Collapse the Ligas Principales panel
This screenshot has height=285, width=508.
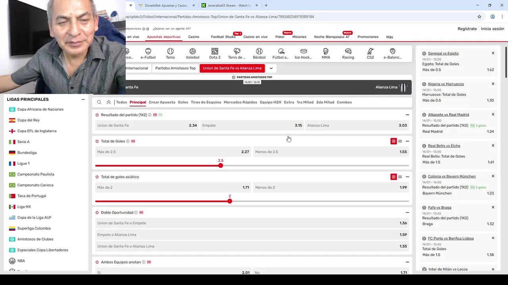point(83,99)
